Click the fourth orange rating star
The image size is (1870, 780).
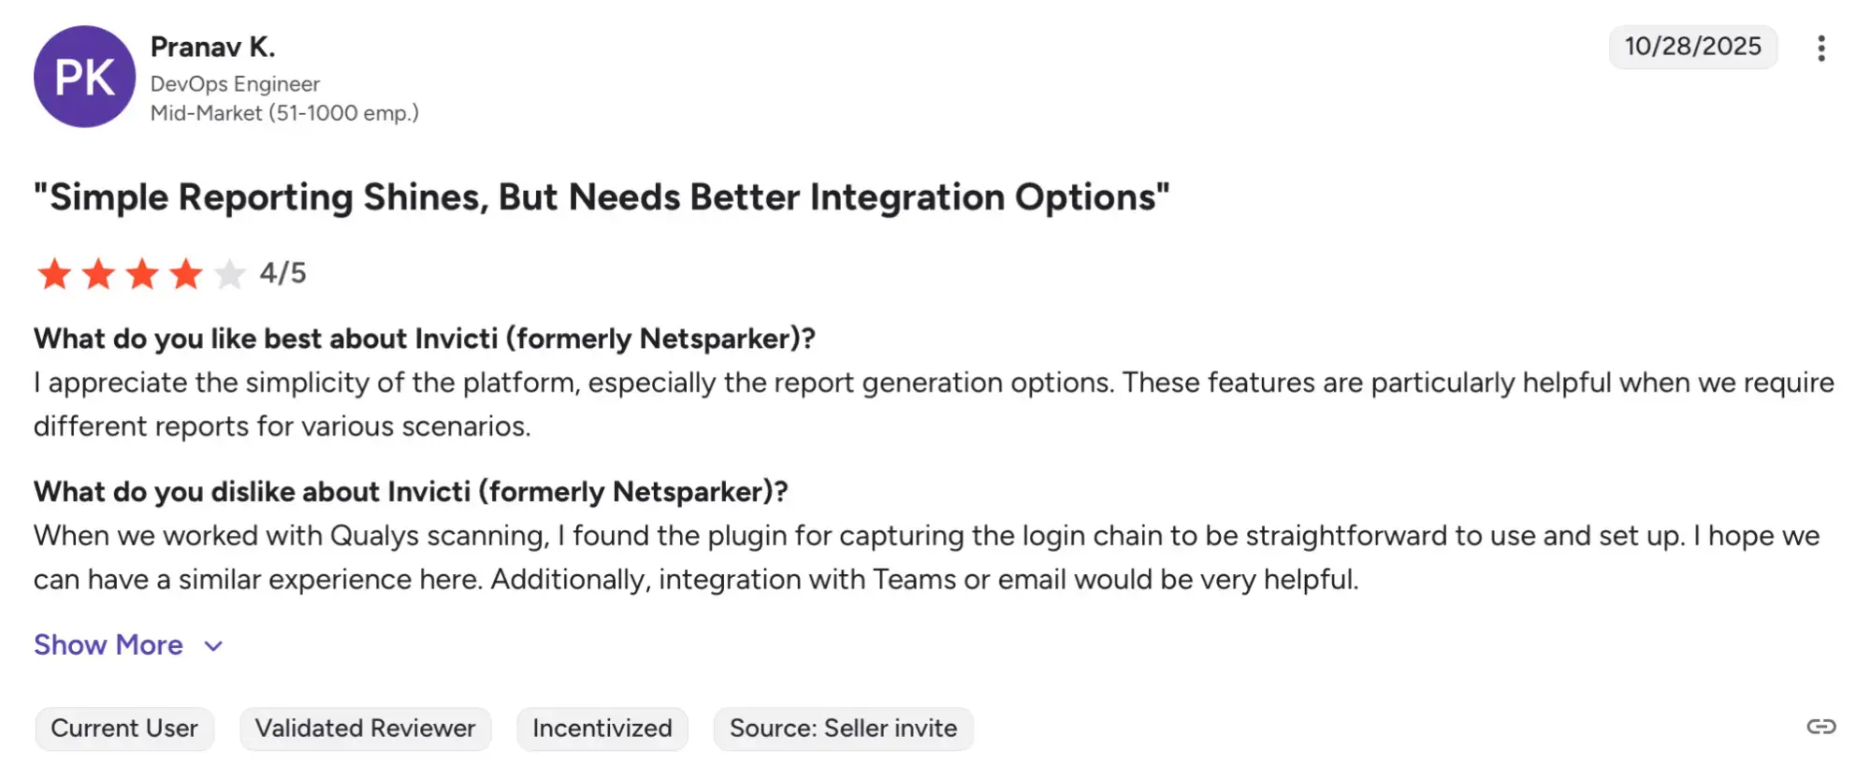(x=186, y=274)
